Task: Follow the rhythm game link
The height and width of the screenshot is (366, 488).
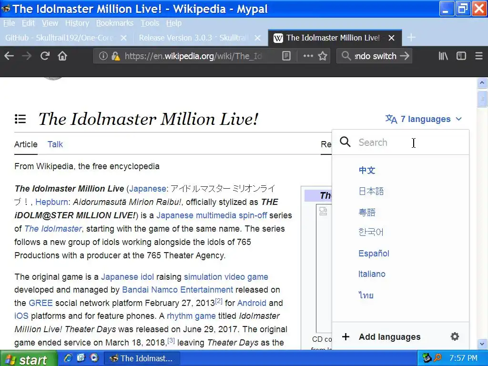Action: pyautogui.click(x=191, y=316)
